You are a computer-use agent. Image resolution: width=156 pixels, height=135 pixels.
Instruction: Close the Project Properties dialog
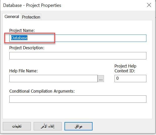pos(149,5)
